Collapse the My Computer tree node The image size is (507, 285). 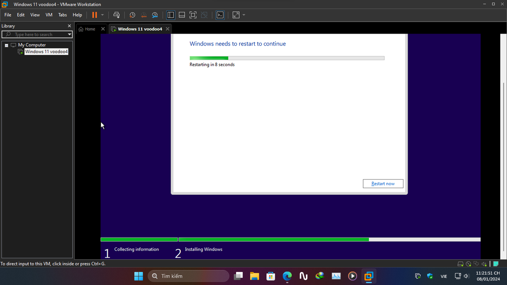click(6, 45)
